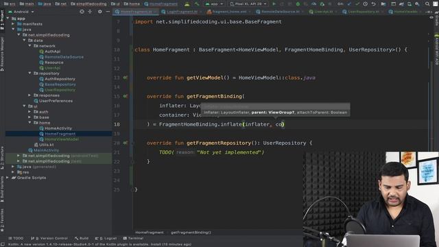439x247 pixels.
Task: Expand the manifests folder
Action: coord(13,24)
